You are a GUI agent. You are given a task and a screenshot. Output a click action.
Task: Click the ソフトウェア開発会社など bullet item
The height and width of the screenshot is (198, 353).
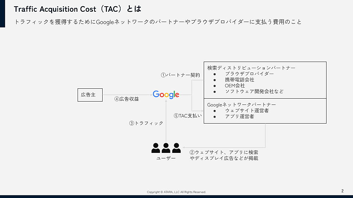(x=254, y=91)
